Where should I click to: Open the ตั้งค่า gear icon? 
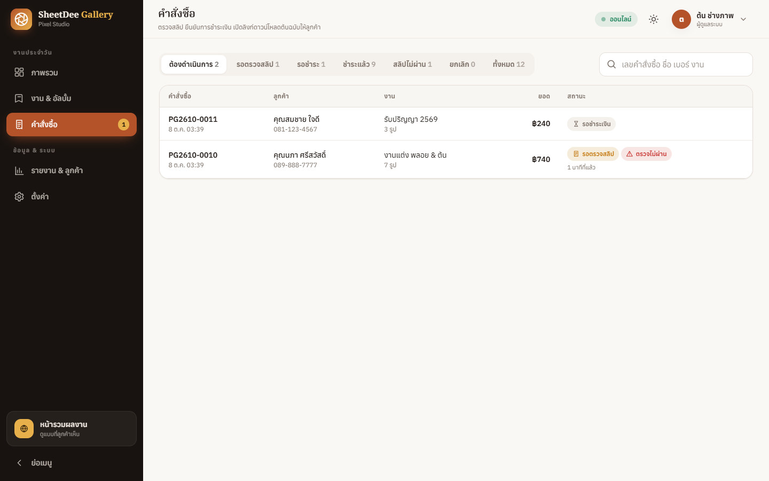pyautogui.click(x=19, y=197)
